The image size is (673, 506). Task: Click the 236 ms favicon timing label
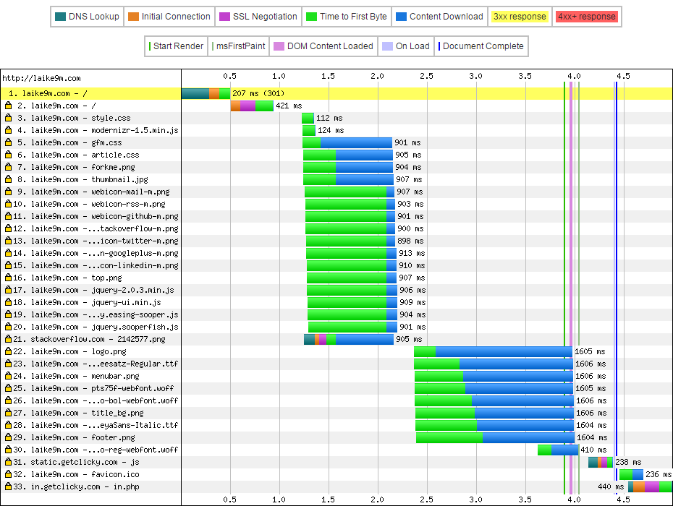(x=659, y=474)
